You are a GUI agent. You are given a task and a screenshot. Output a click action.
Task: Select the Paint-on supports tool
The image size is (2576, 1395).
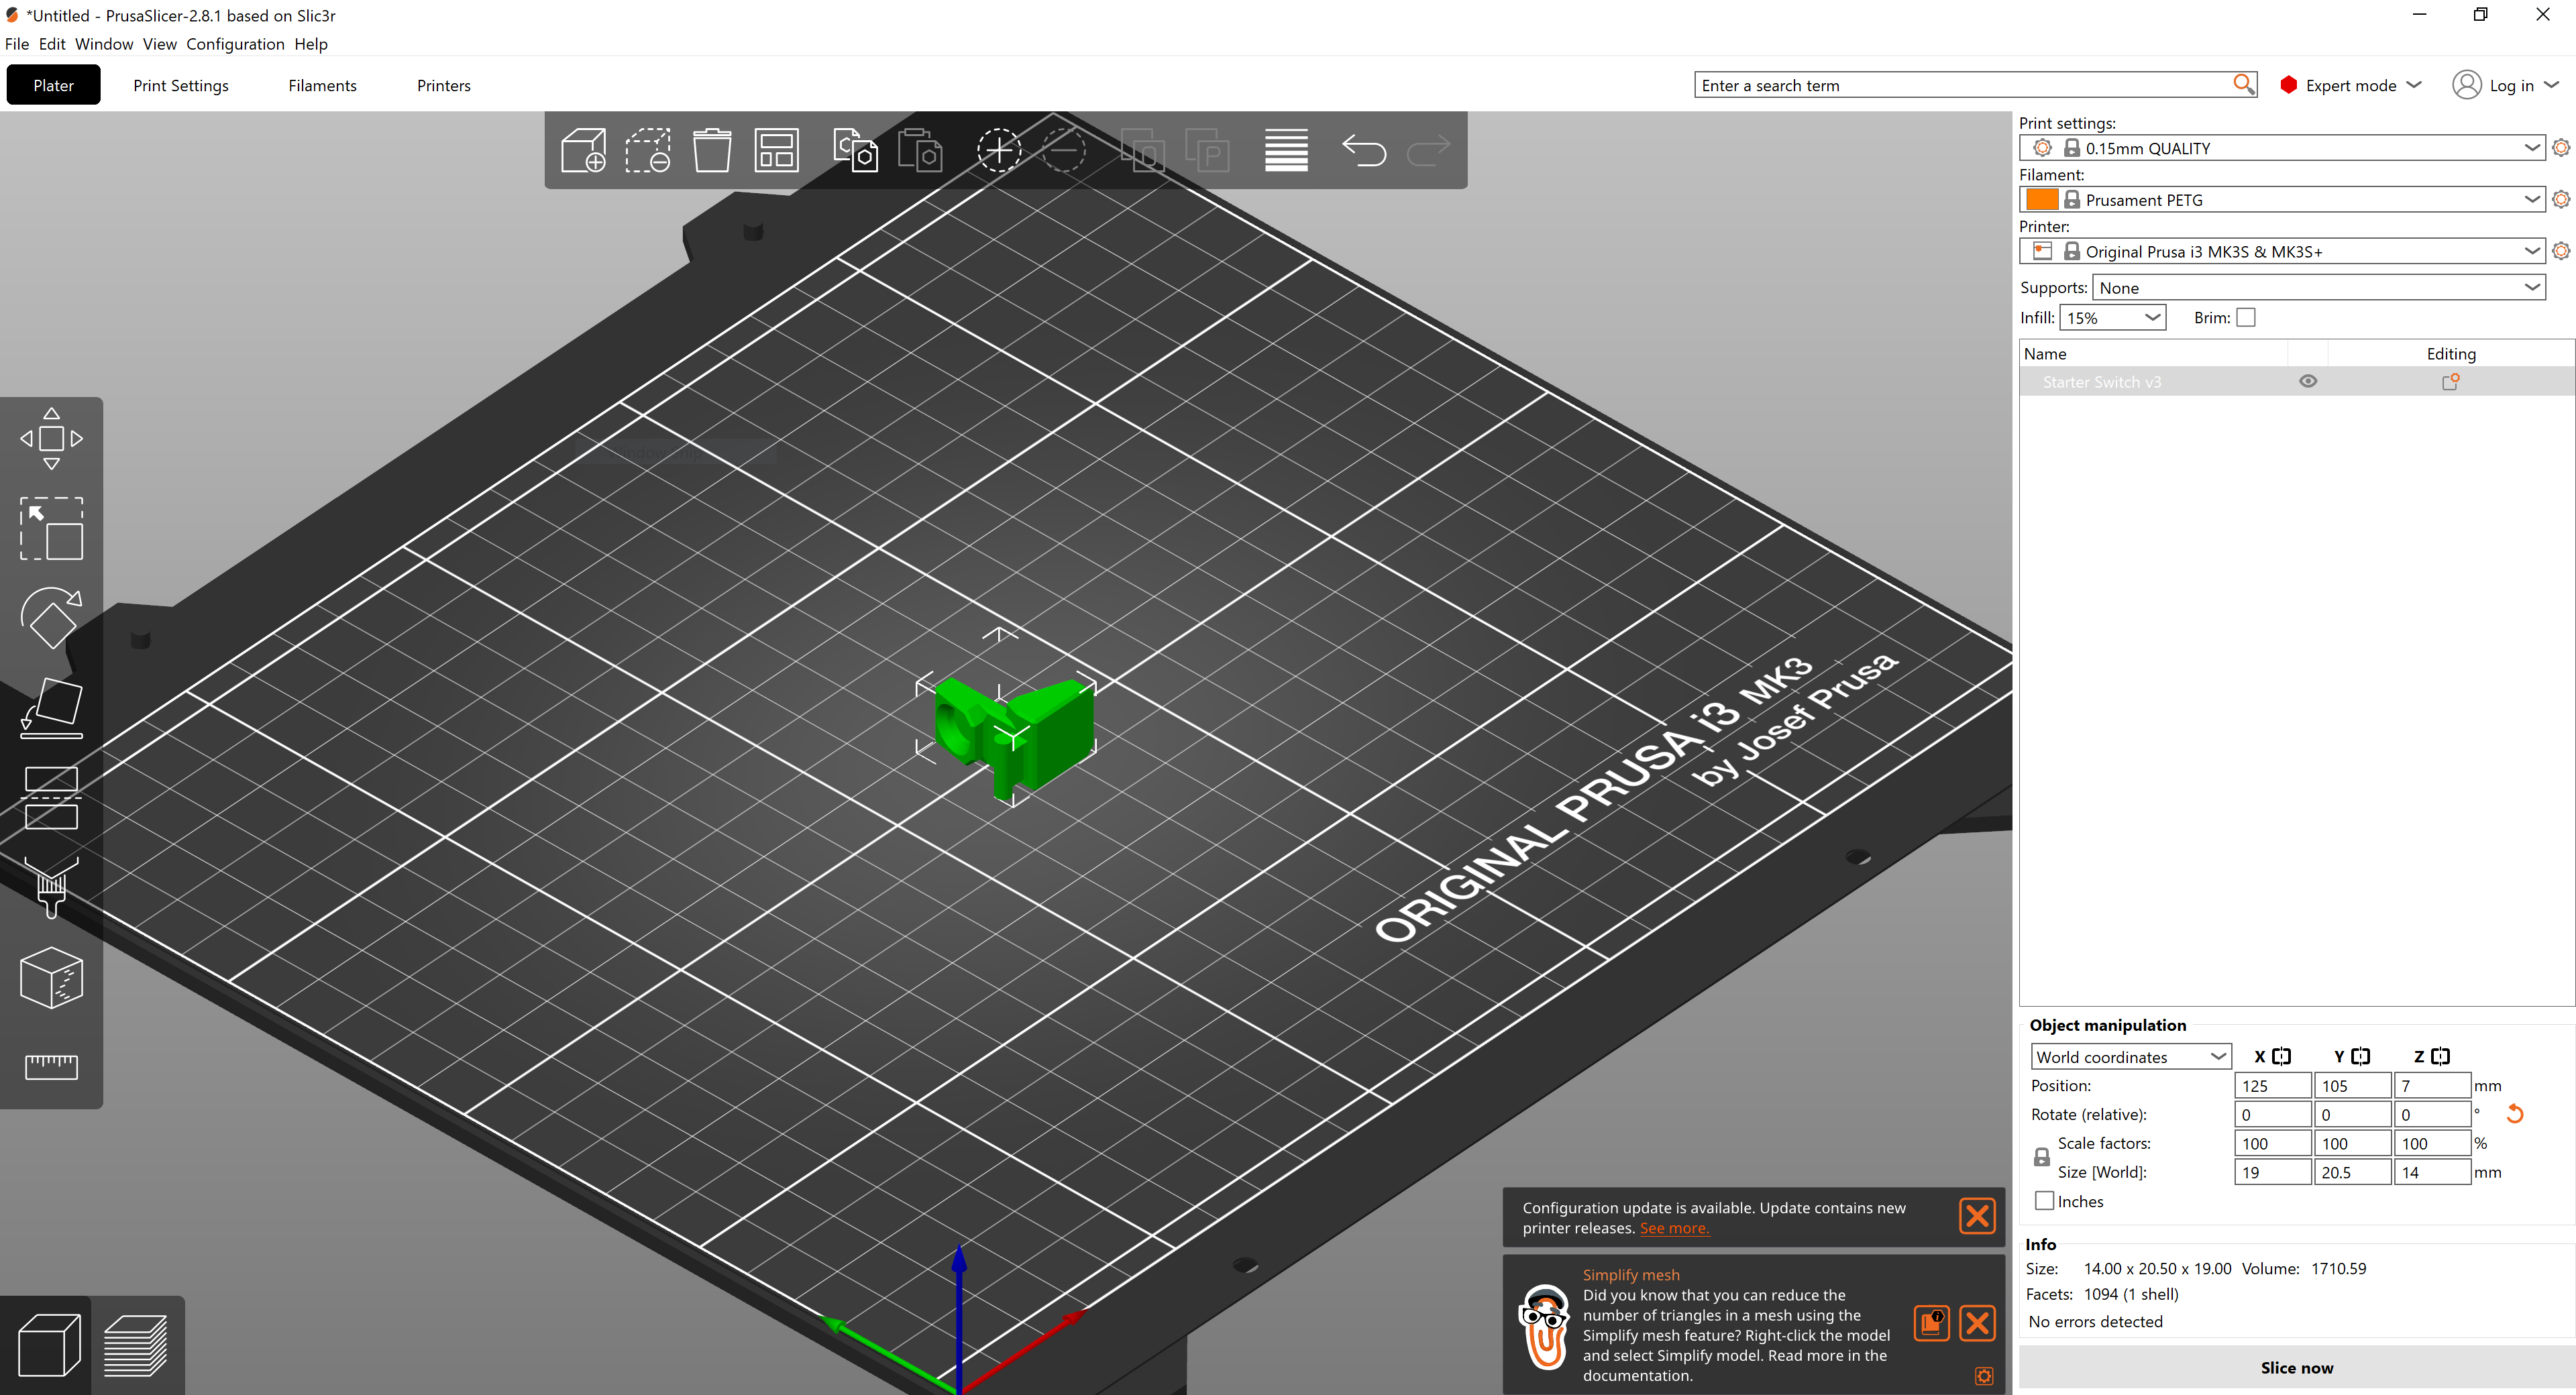(51, 888)
